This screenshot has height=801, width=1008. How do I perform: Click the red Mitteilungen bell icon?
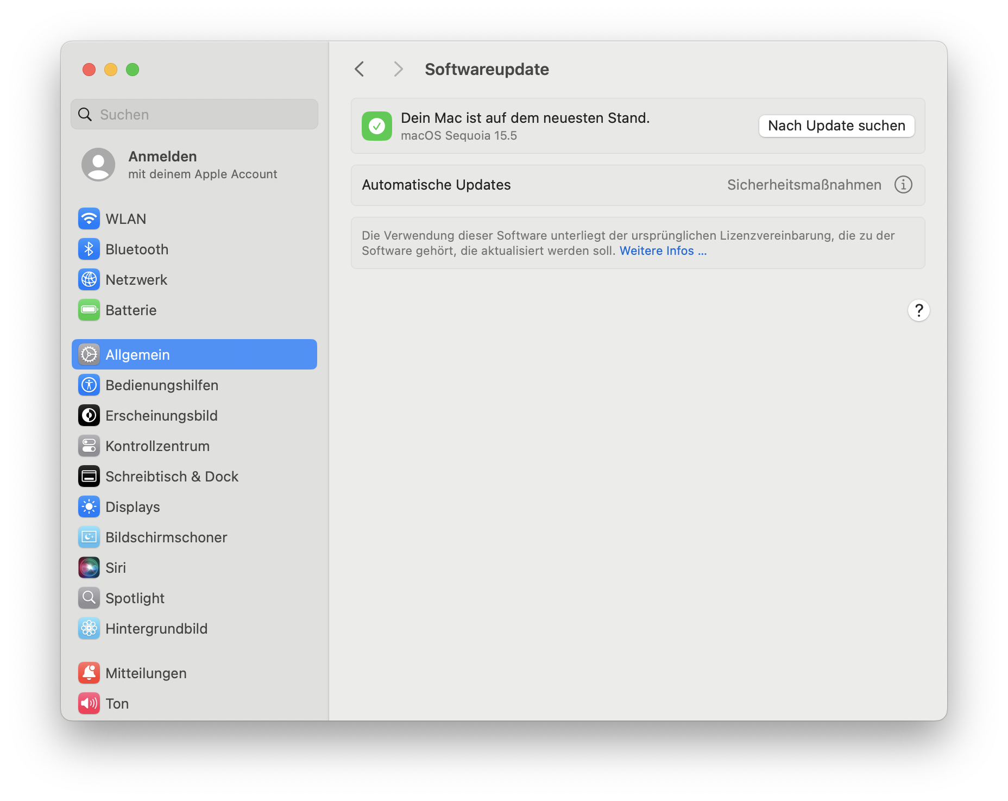[89, 673]
